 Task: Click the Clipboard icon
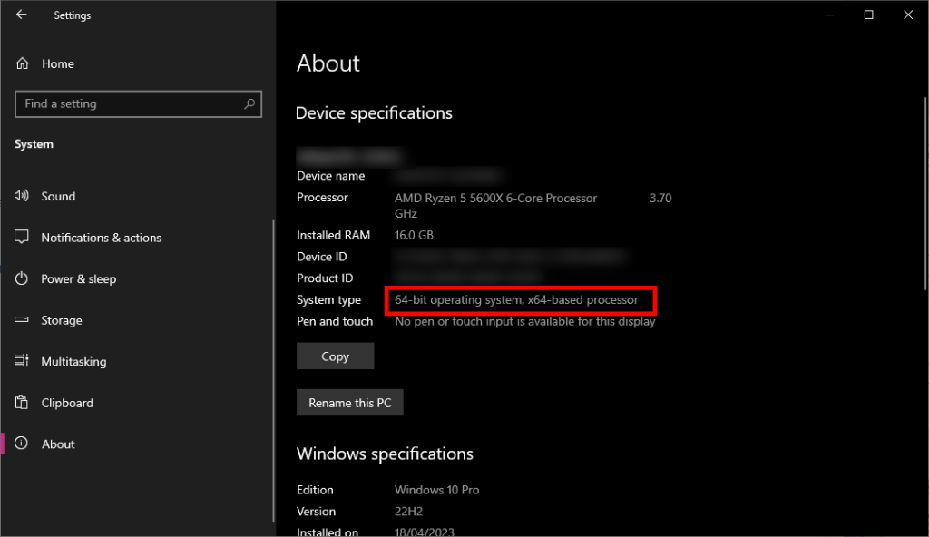point(22,403)
